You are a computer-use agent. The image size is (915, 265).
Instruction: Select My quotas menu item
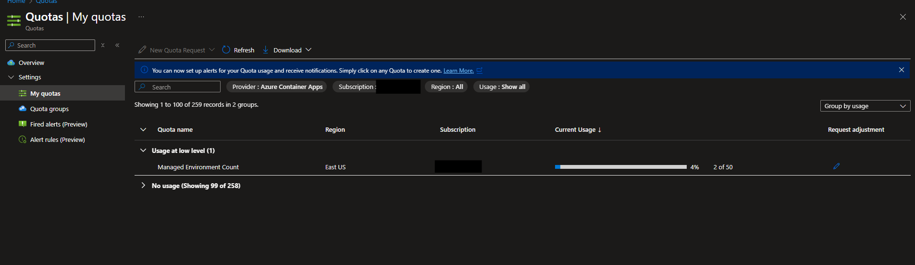tap(62, 93)
